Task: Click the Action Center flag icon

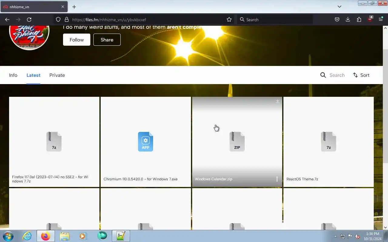Action: [350, 236]
